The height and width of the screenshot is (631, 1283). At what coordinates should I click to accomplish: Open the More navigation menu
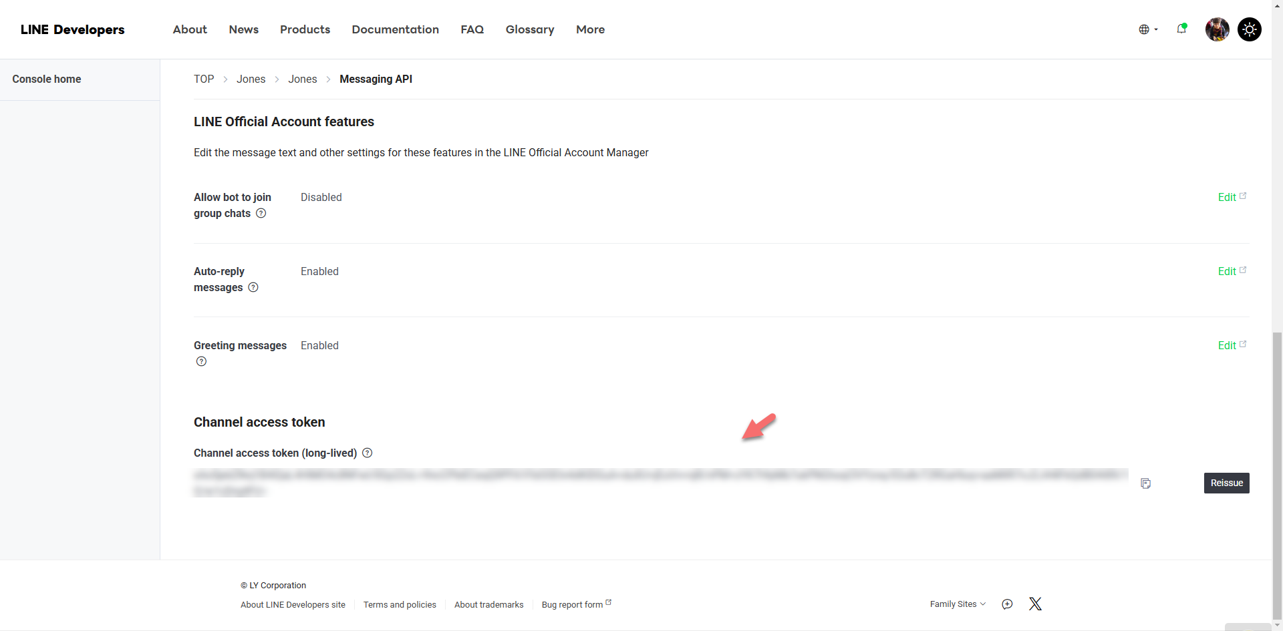[x=590, y=29]
